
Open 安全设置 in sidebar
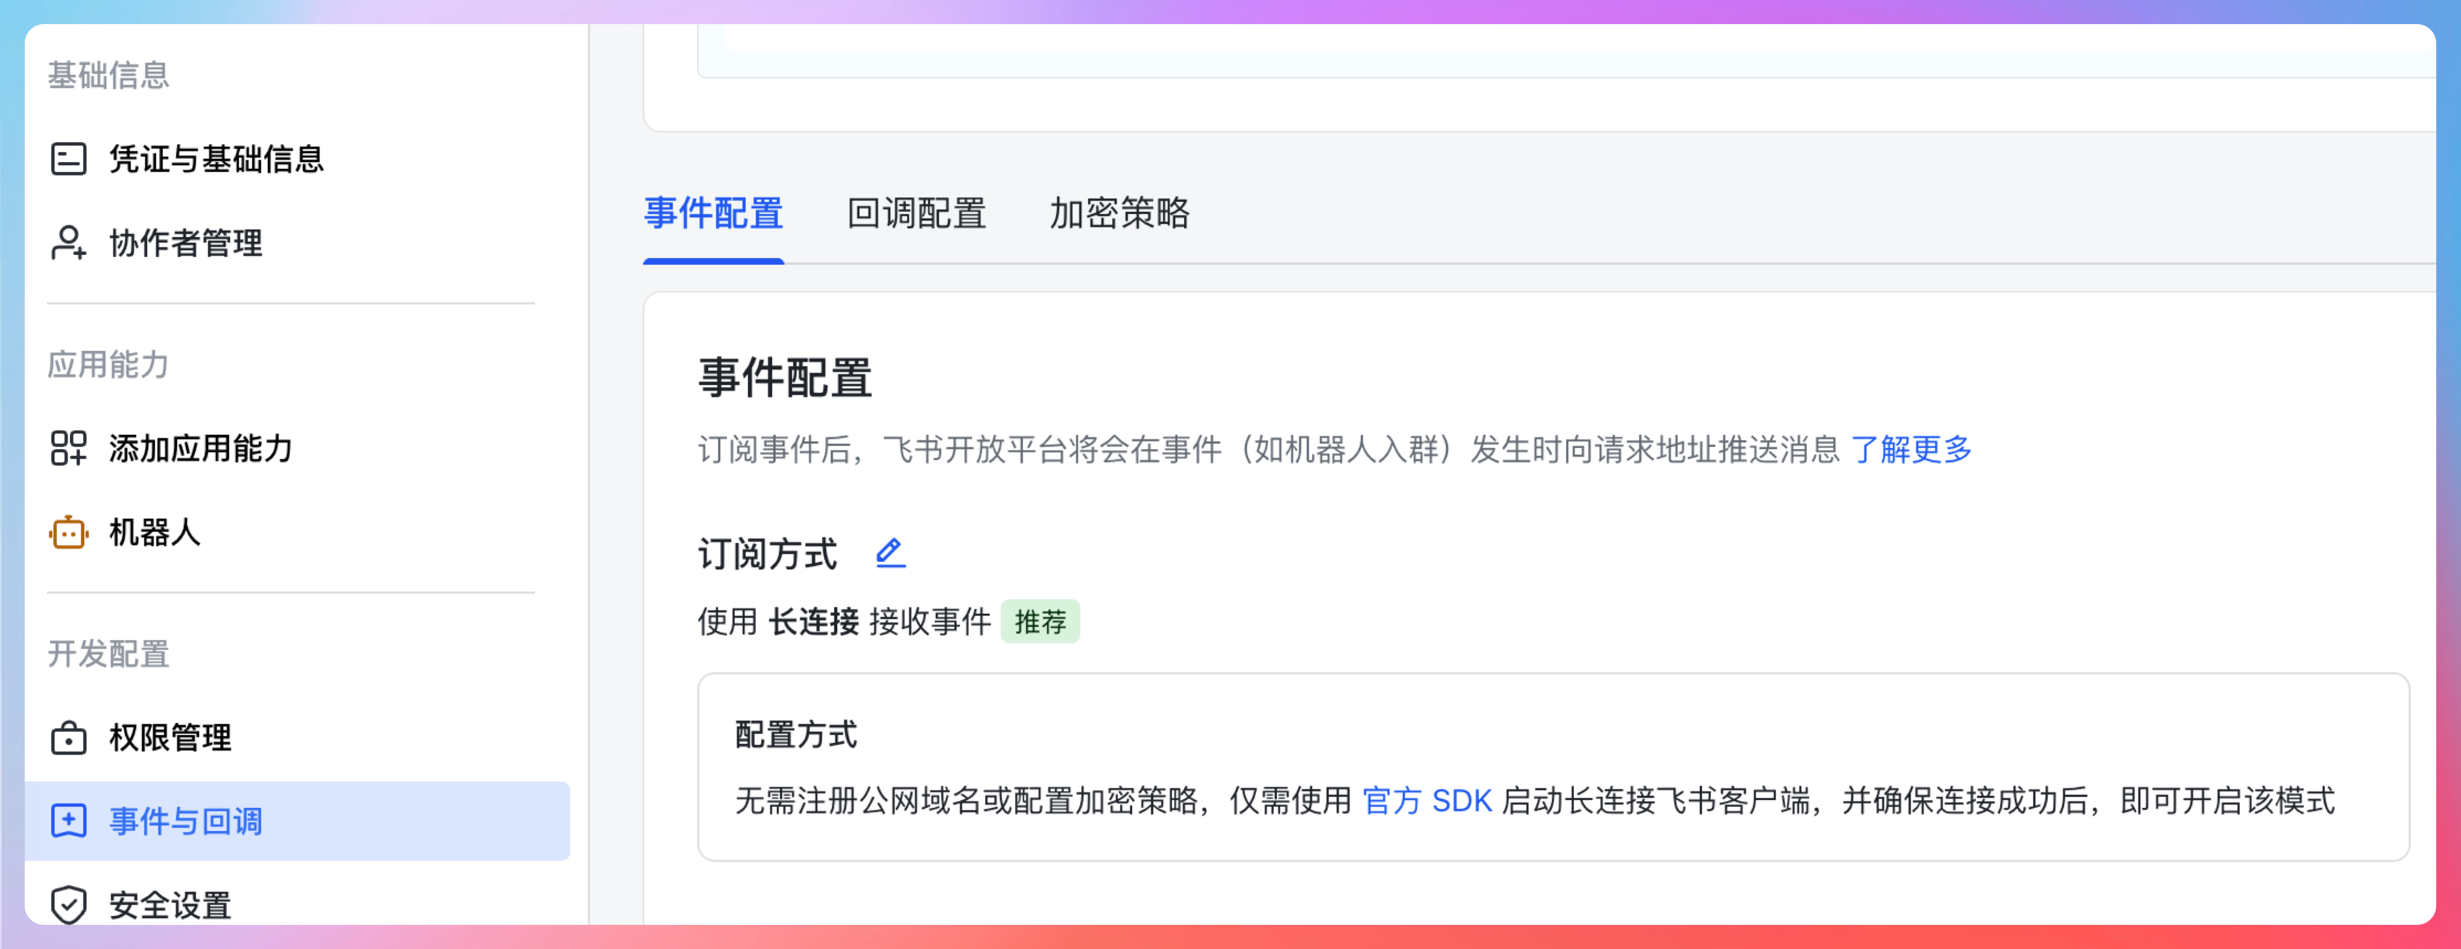coord(171,904)
